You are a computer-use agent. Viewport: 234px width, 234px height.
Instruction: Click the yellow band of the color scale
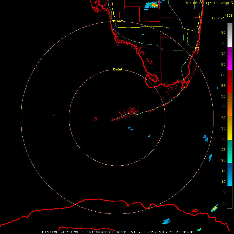point(230,128)
